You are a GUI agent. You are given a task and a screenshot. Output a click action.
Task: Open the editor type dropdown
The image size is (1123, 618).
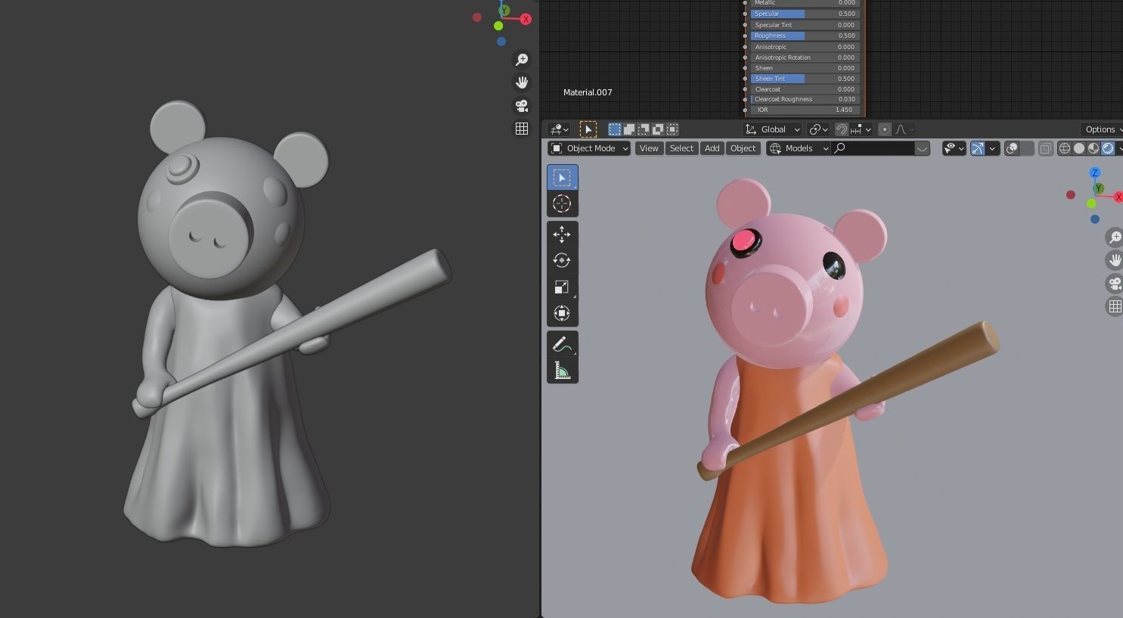[x=560, y=129]
